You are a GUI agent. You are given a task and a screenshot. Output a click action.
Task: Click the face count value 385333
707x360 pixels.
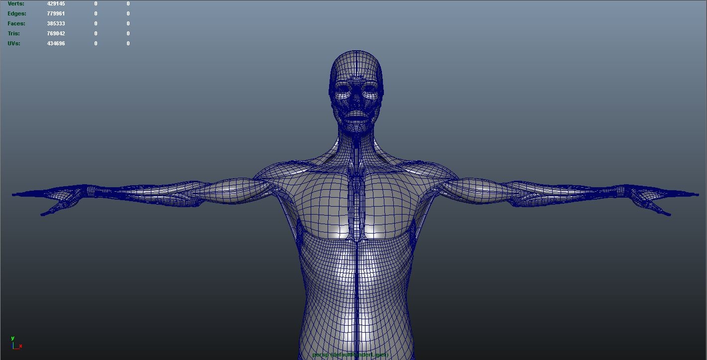[x=57, y=23]
